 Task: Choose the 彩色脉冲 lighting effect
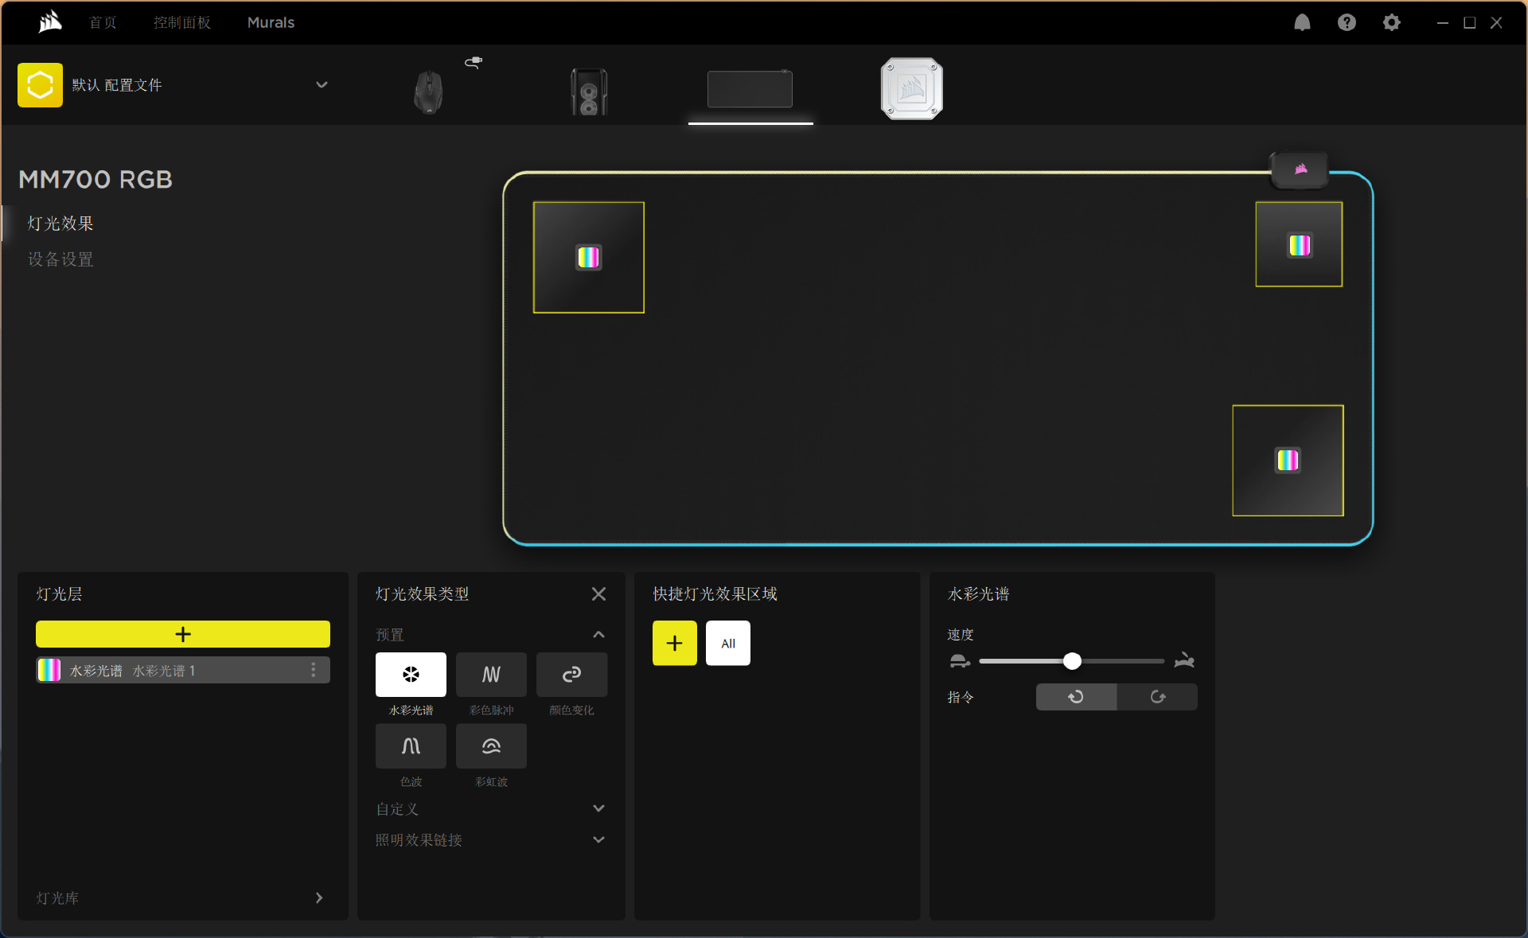click(491, 675)
